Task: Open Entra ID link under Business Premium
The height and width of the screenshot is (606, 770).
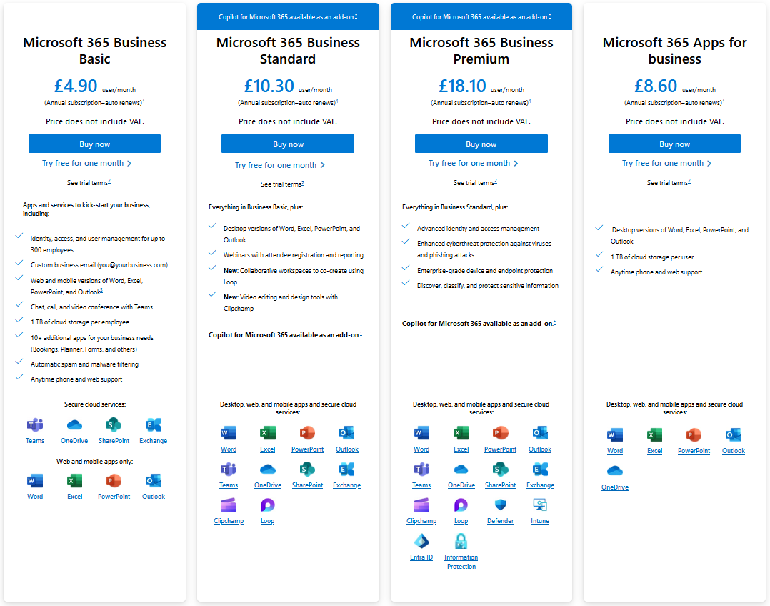Action: pos(421,557)
